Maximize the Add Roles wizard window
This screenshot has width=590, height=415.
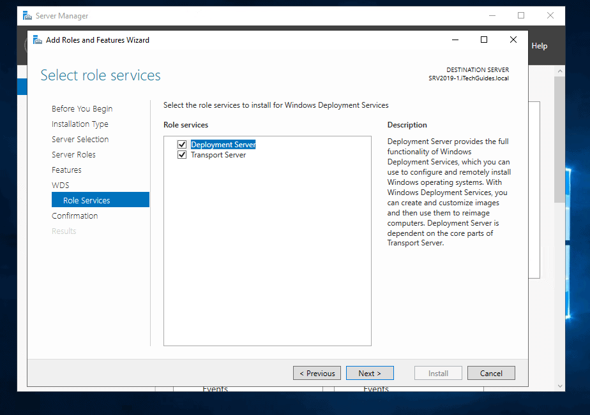tap(484, 40)
